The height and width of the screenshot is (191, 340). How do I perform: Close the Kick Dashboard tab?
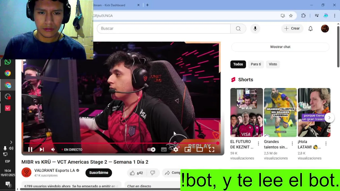pyautogui.click(x=138, y=5)
